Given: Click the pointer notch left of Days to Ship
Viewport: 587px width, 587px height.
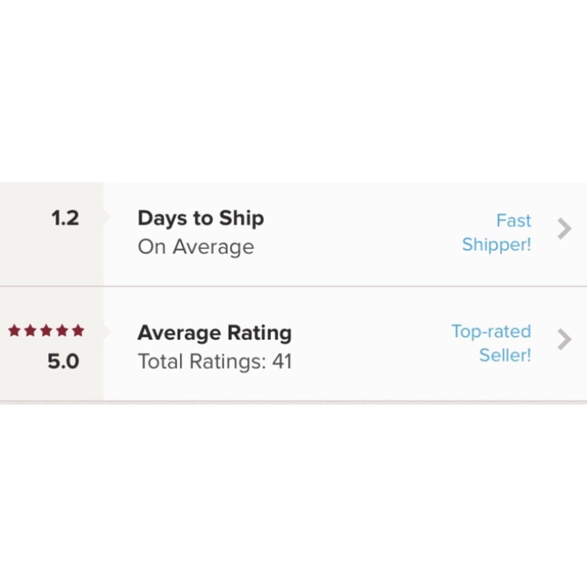Looking at the screenshot, I should pos(107,217).
